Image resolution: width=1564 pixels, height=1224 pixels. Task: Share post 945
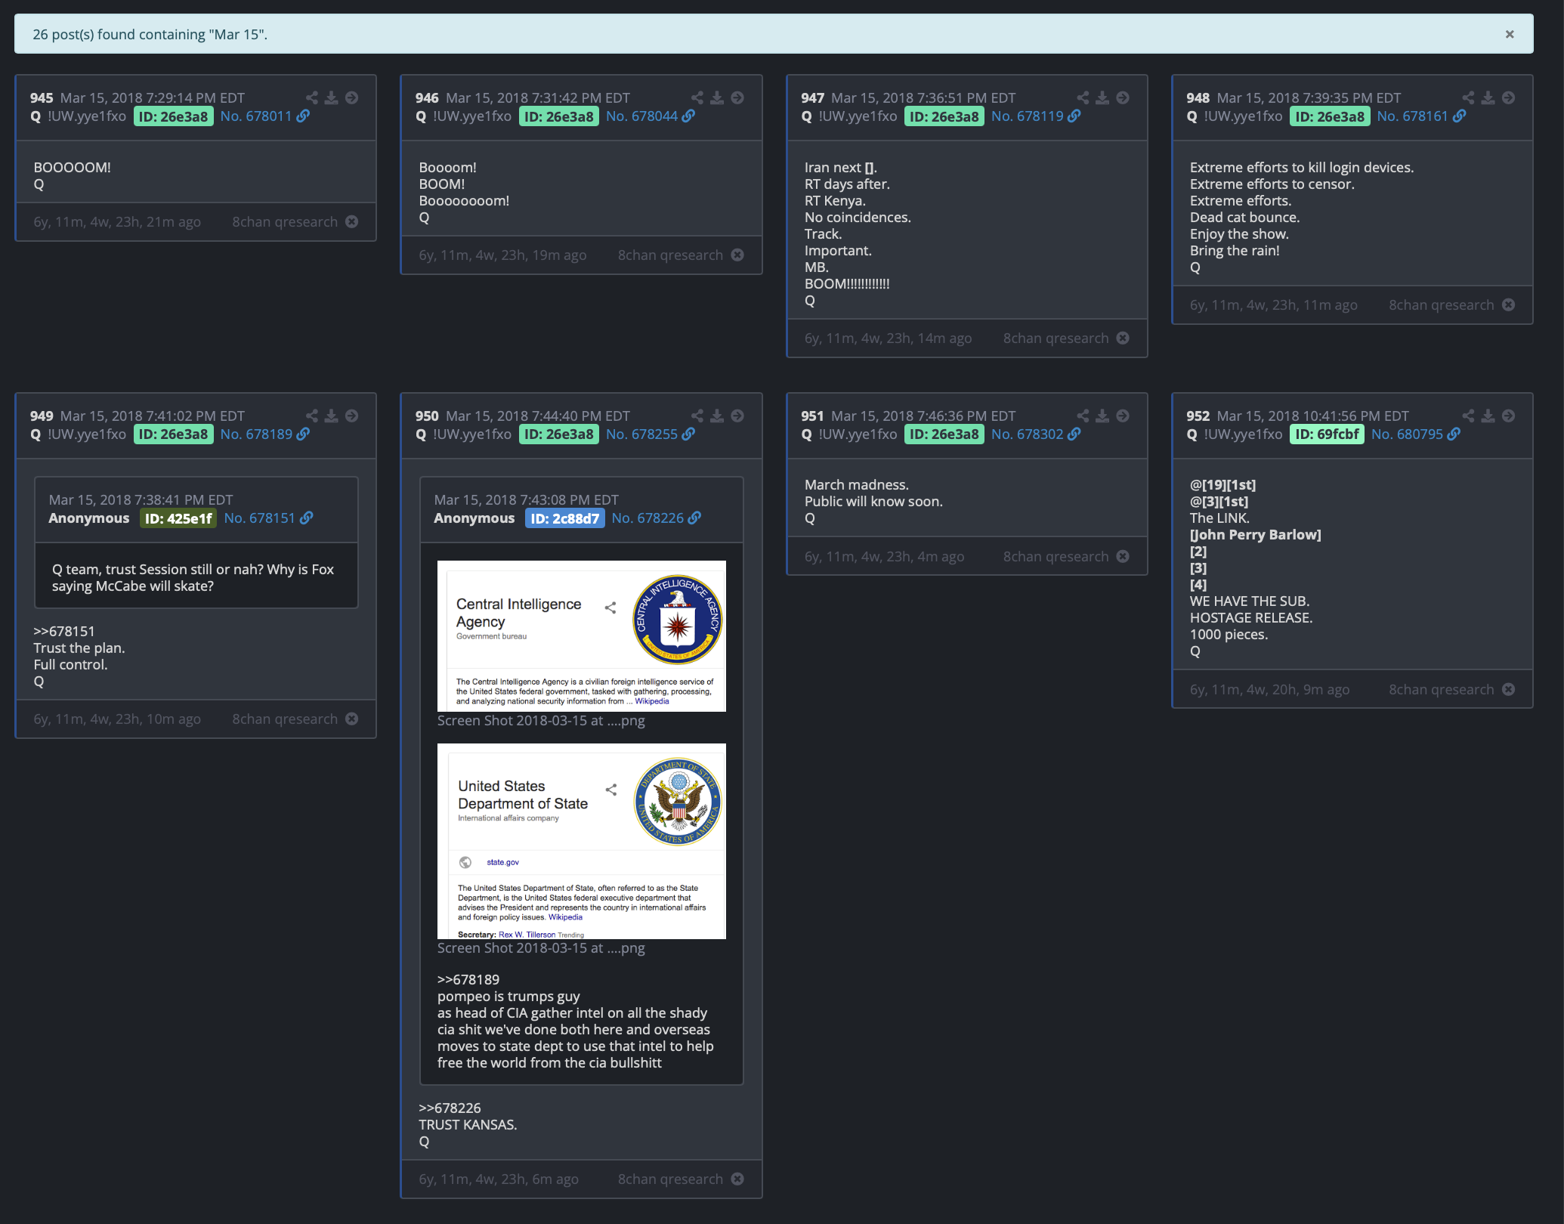(x=311, y=97)
